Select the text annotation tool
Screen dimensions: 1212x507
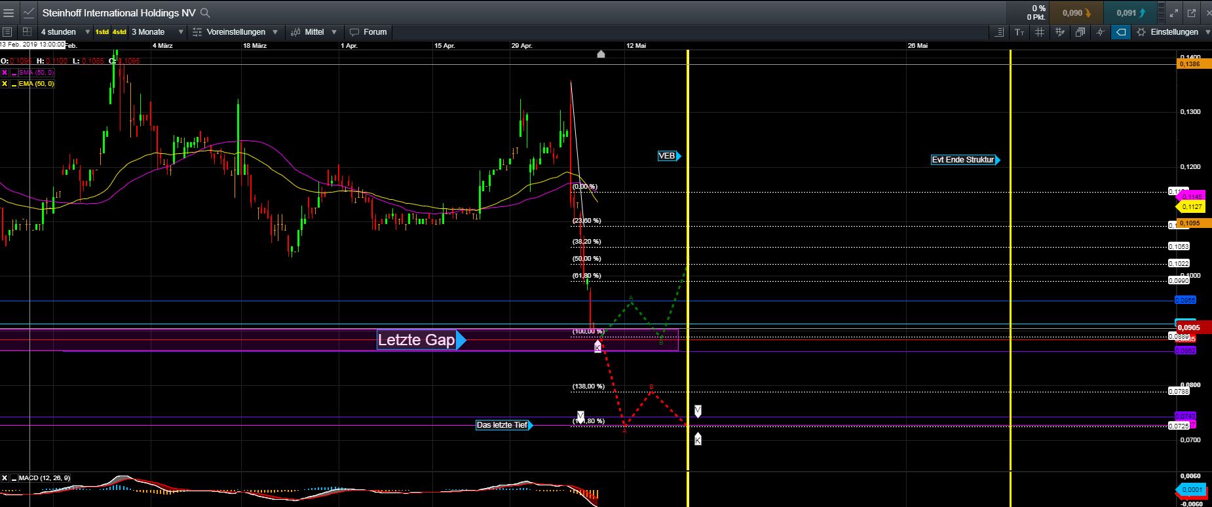point(1019,31)
